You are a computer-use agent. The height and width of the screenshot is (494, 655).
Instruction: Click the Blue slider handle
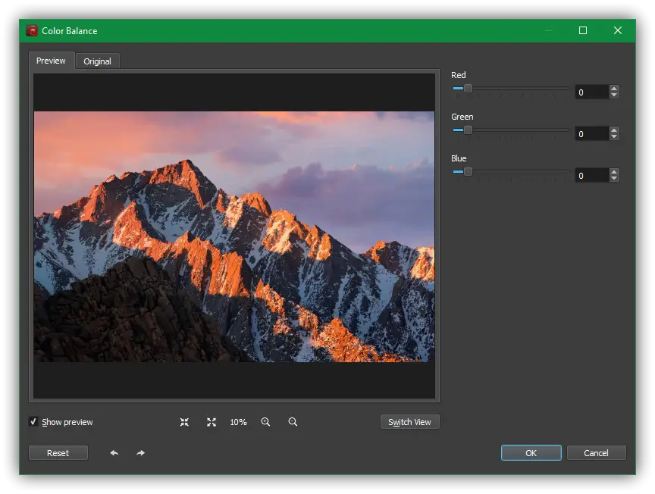pyautogui.click(x=468, y=172)
